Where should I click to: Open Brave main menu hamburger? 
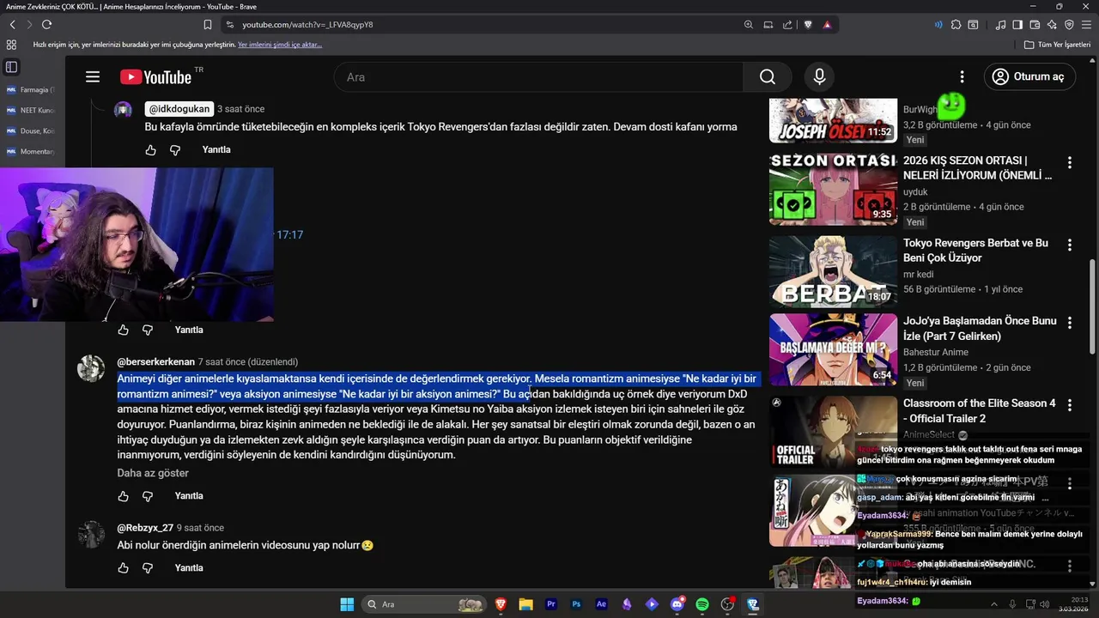1086,25
